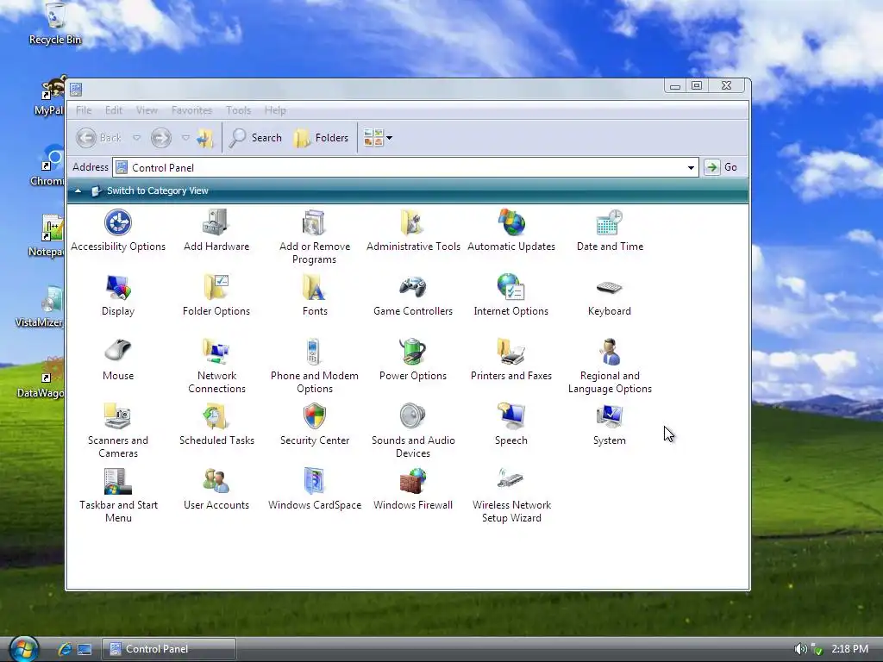Open the System applet

point(610,424)
